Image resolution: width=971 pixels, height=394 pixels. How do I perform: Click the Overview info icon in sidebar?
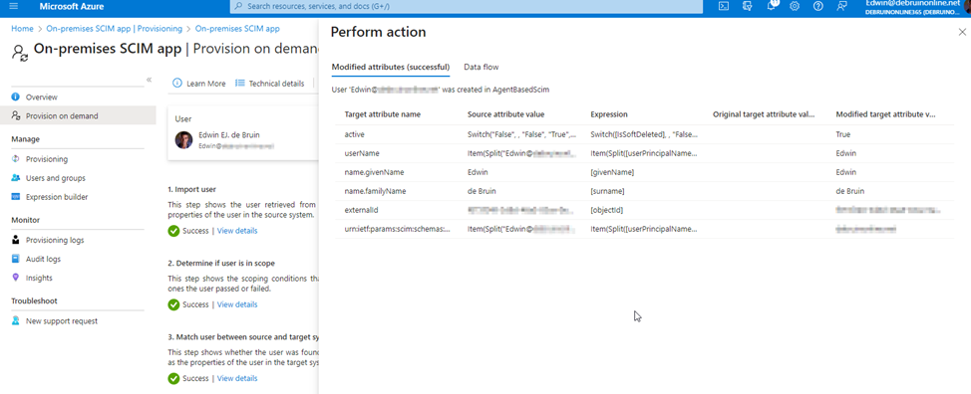(x=16, y=97)
